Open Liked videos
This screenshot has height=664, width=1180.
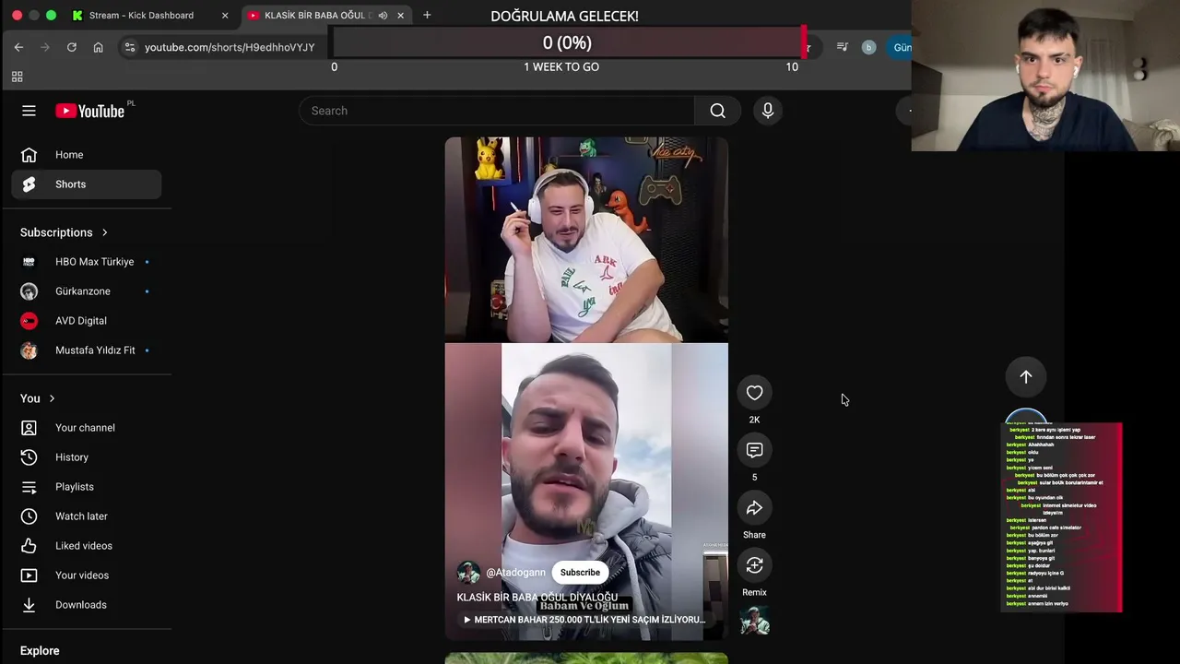tap(87, 546)
